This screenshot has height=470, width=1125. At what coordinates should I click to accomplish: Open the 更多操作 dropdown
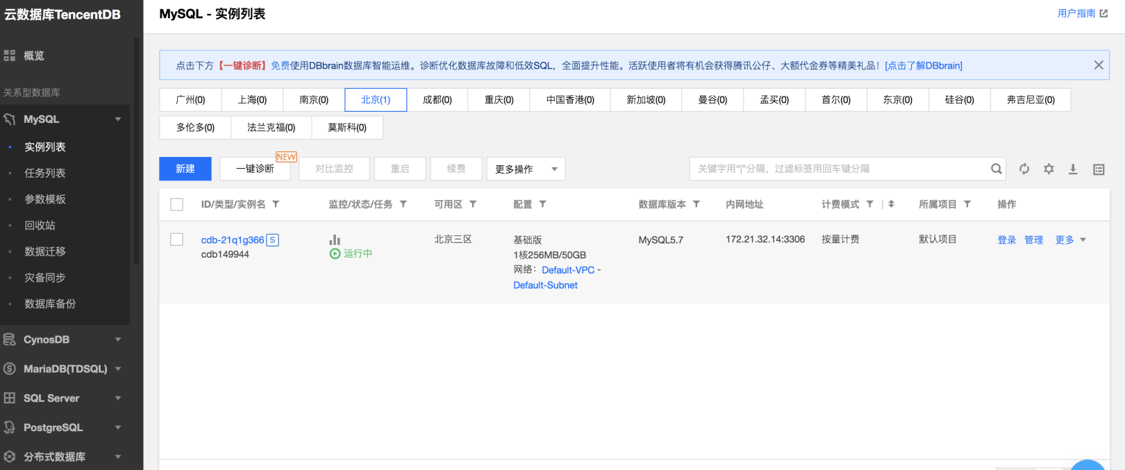(526, 169)
